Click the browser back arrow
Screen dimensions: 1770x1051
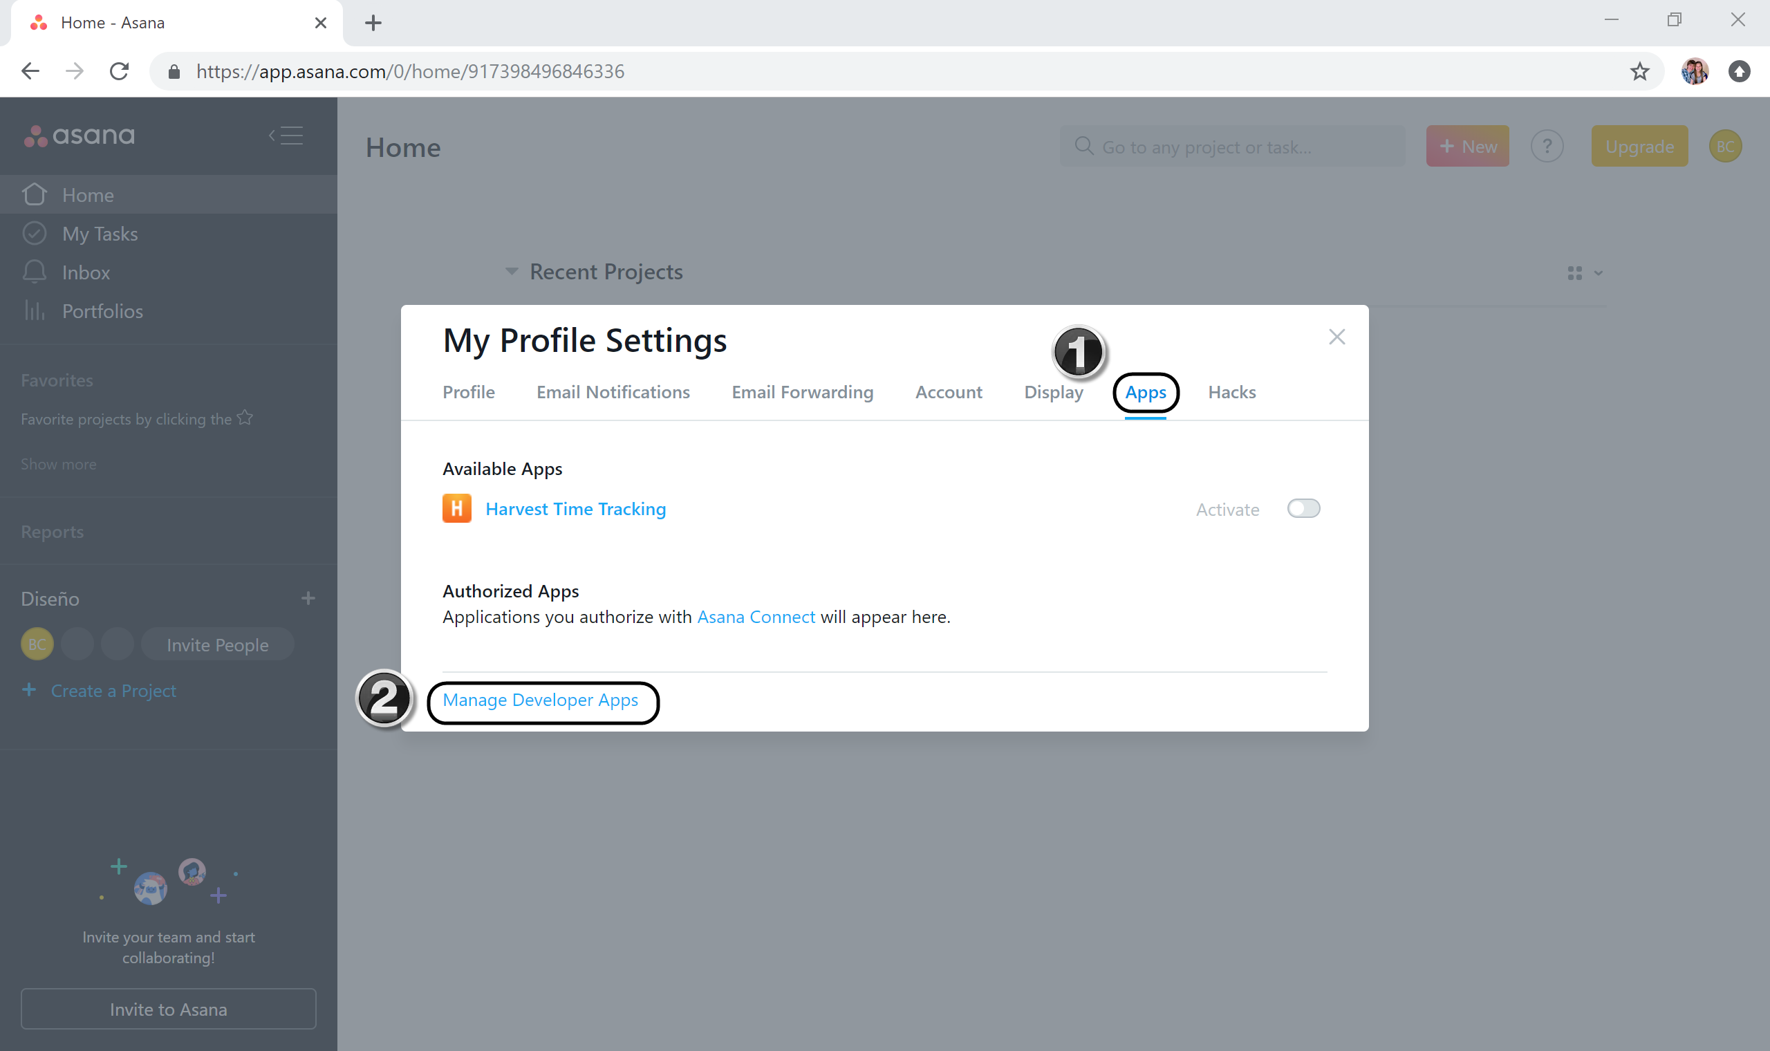tap(30, 71)
